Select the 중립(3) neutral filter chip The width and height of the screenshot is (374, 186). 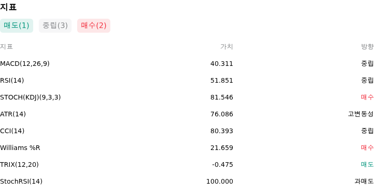tap(55, 26)
